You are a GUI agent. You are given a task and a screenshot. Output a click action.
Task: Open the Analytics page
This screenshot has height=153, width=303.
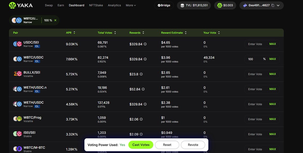tap(114, 5)
